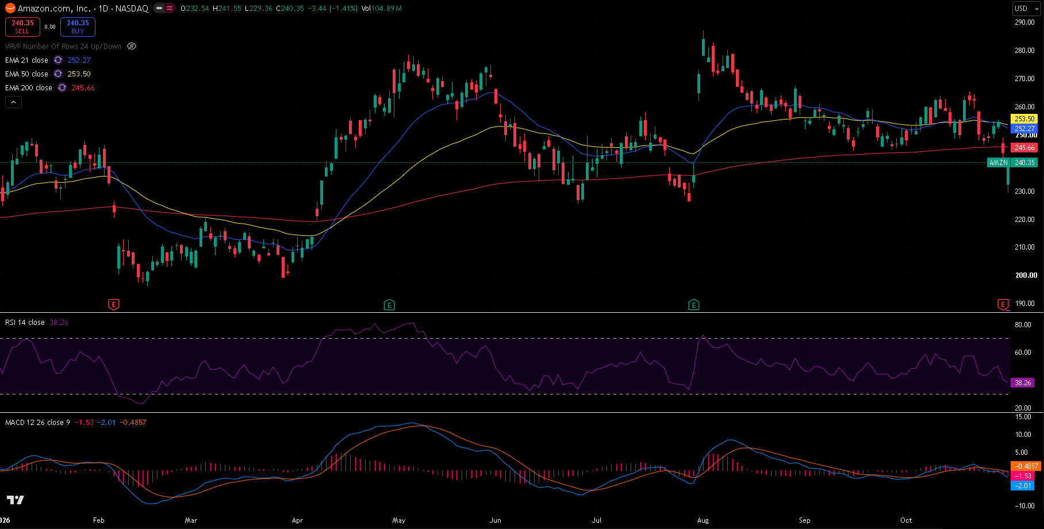This screenshot has height=529, width=1044.
Task: Open the green earnings E marker in April
Action: [389, 305]
